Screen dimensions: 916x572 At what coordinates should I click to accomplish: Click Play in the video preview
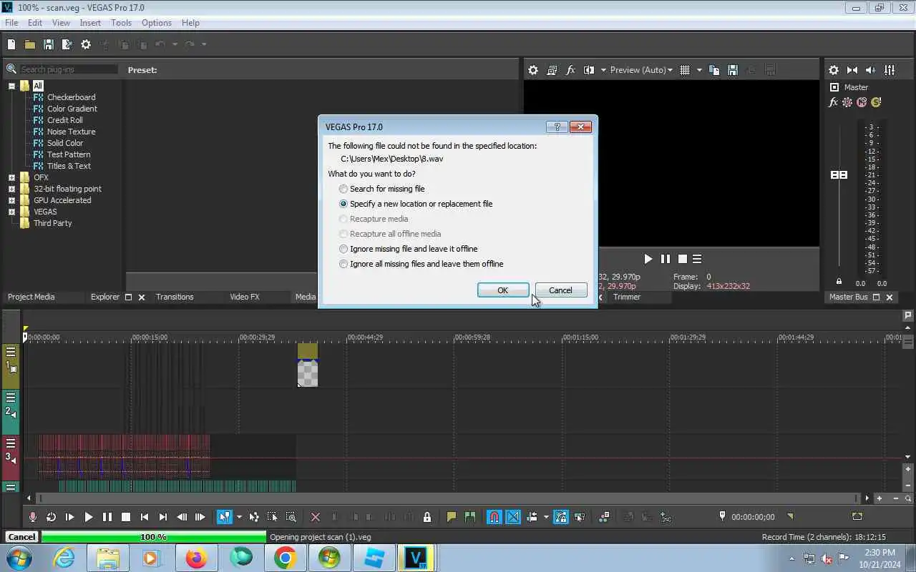[648, 259]
